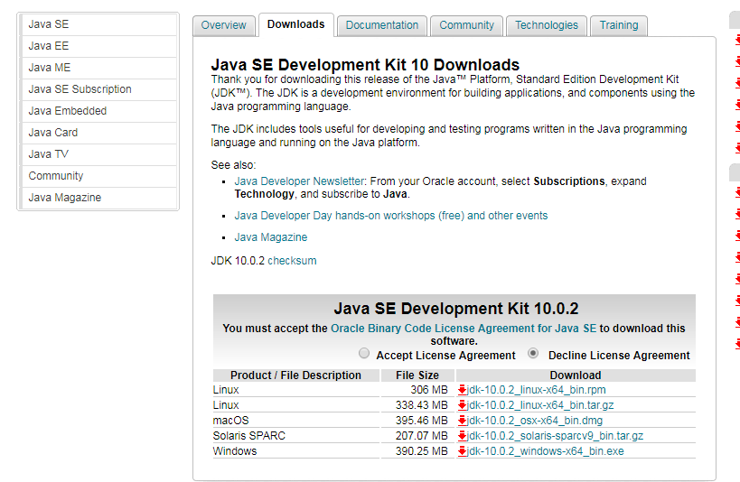Follow the Java Developer Newsletter link
Screen dimensions: 740x482
coord(299,181)
